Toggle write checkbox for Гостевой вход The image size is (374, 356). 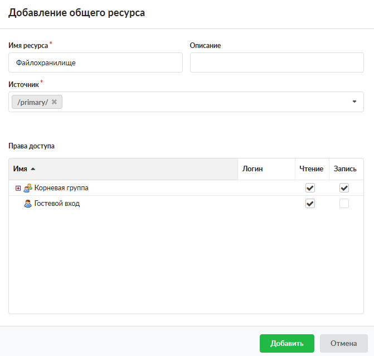[344, 204]
